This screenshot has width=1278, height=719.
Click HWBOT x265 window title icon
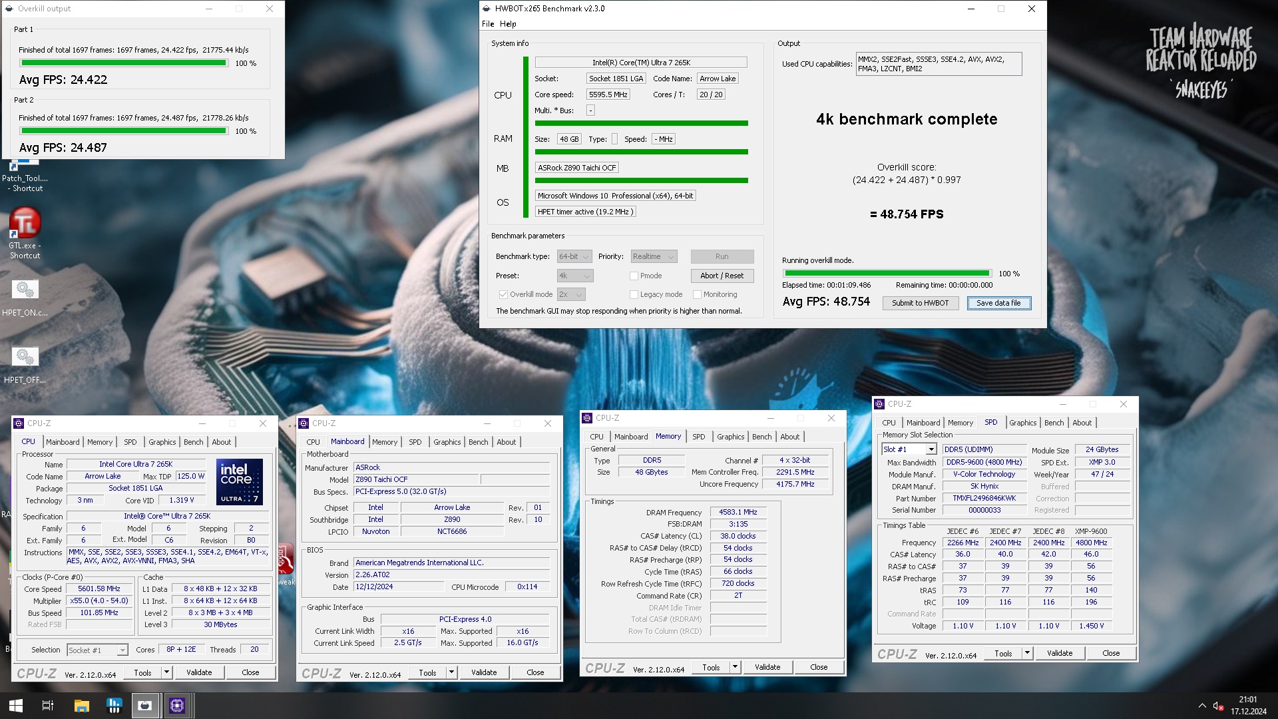point(487,9)
